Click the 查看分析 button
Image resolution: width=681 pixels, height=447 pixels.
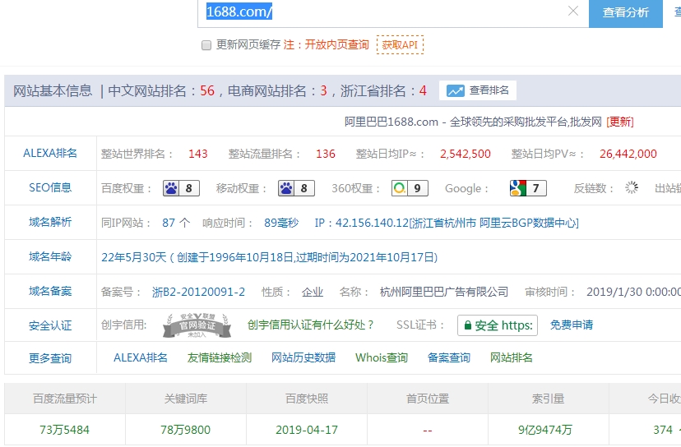coord(625,12)
